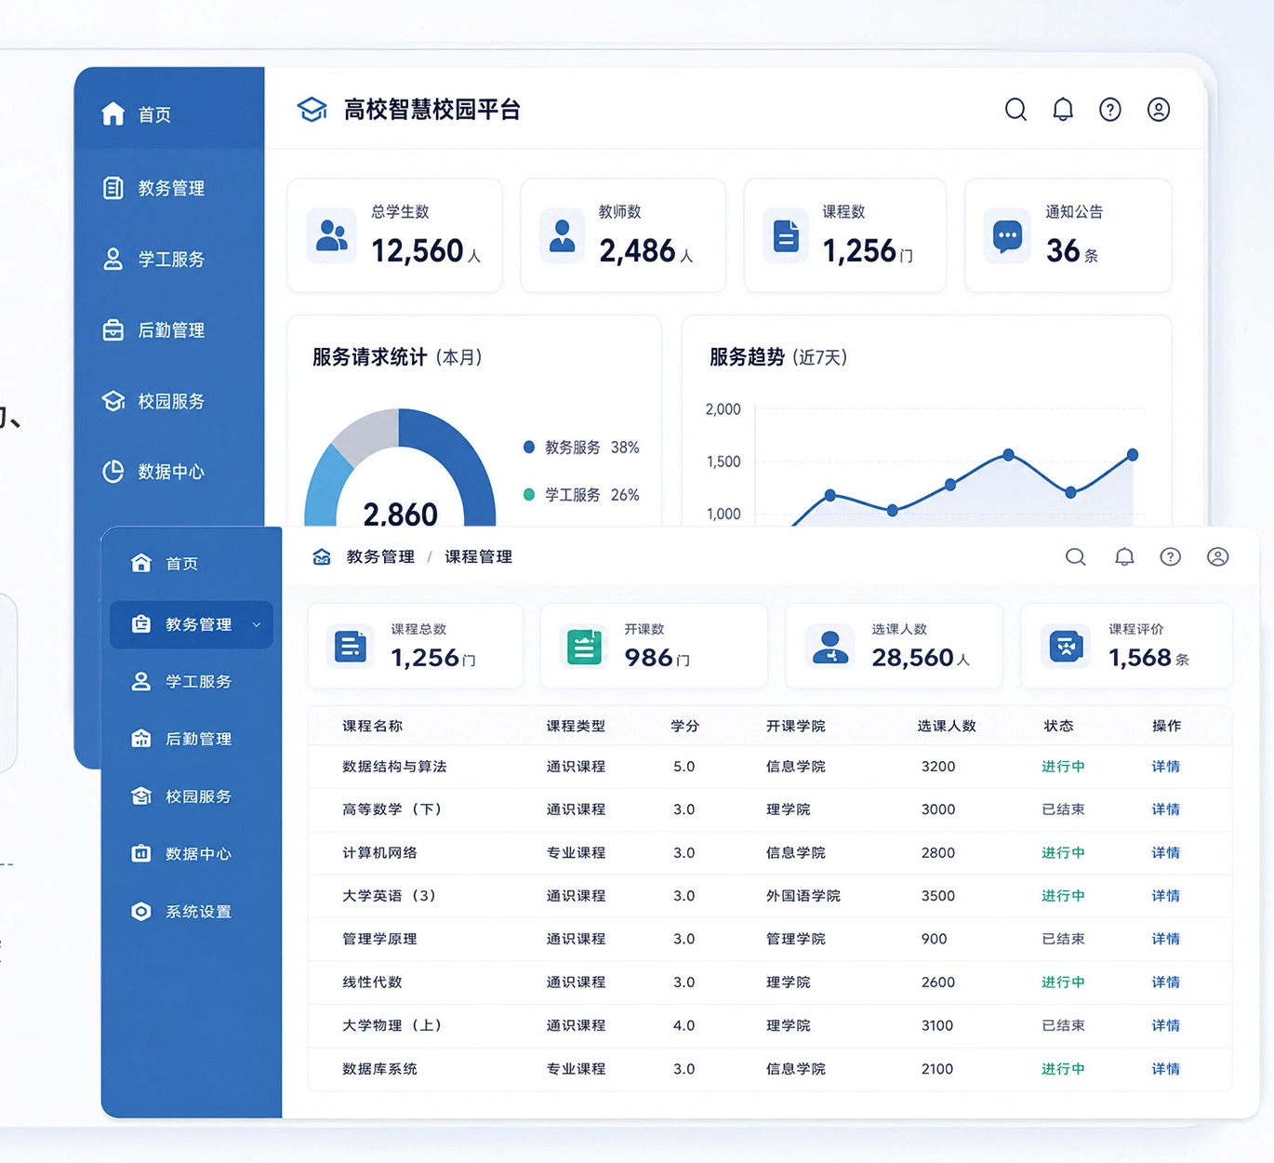Open 详情 for the 管理学原理 course
Viewport: 1274px width, 1163px height.
(x=1165, y=938)
